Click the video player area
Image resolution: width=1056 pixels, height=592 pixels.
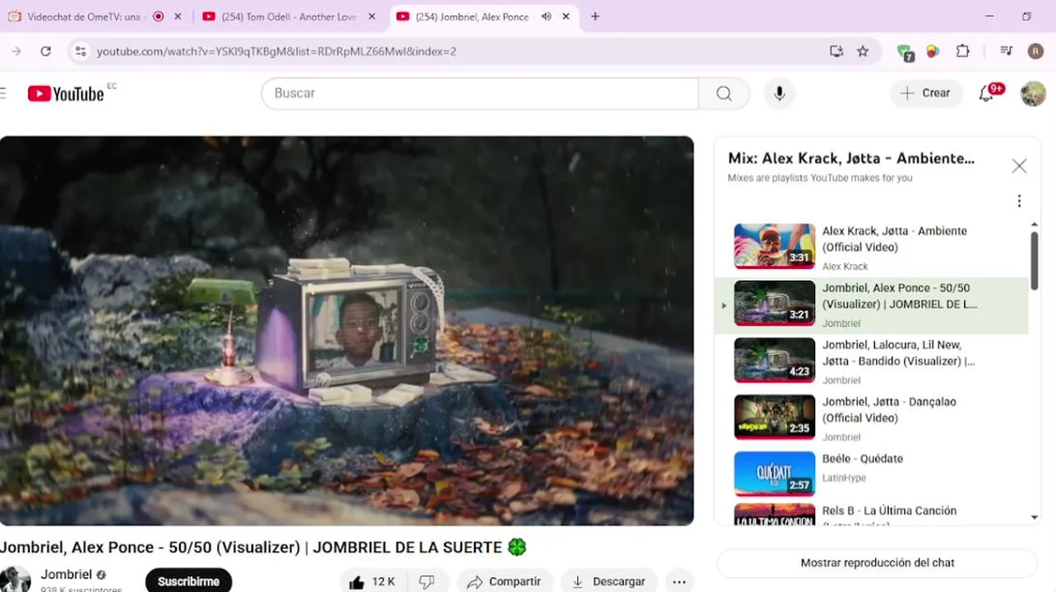pyautogui.click(x=346, y=331)
